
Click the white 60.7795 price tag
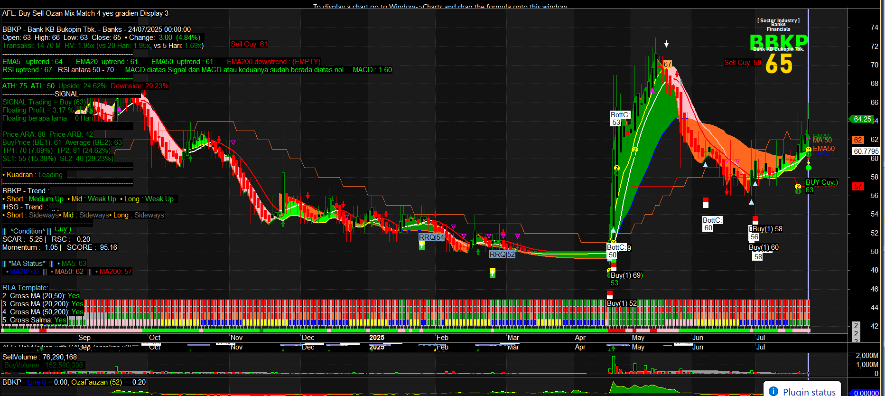(866, 151)
